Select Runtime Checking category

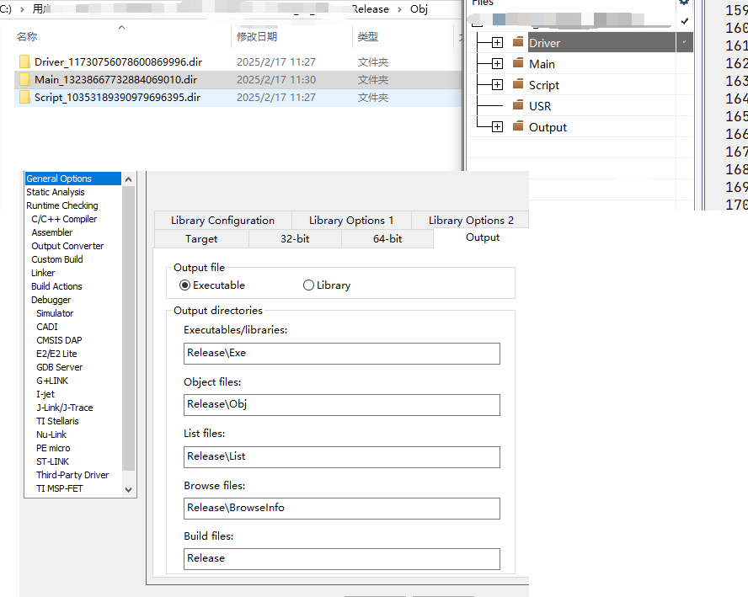(x=62, y=205)
